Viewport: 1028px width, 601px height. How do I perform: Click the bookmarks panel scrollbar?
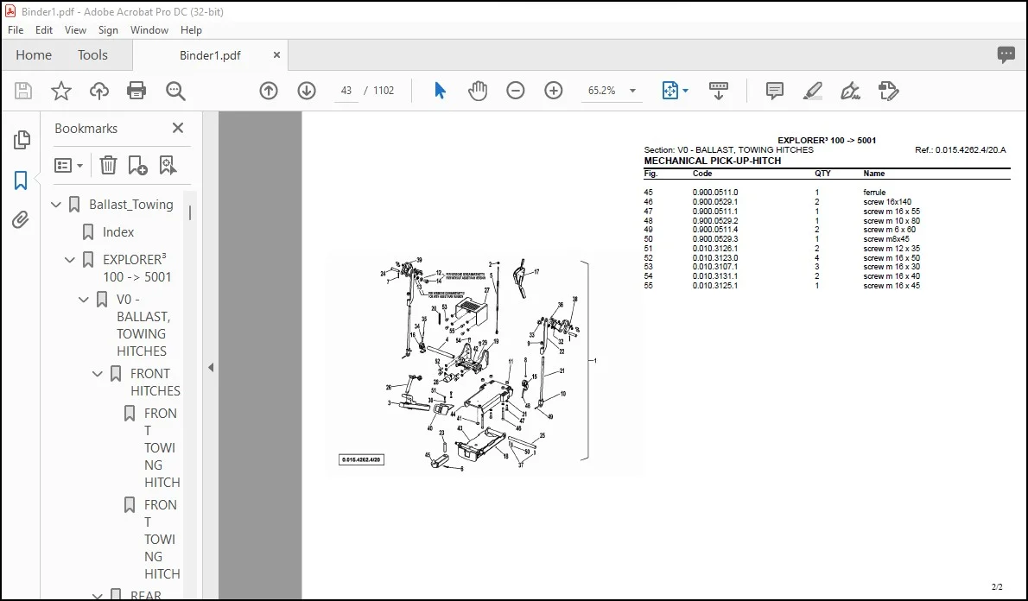click(x=190, y=213)
